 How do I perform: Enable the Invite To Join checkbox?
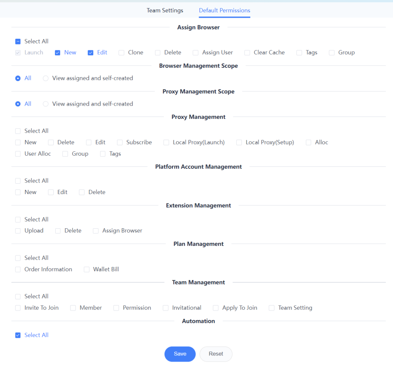(18, 308)
